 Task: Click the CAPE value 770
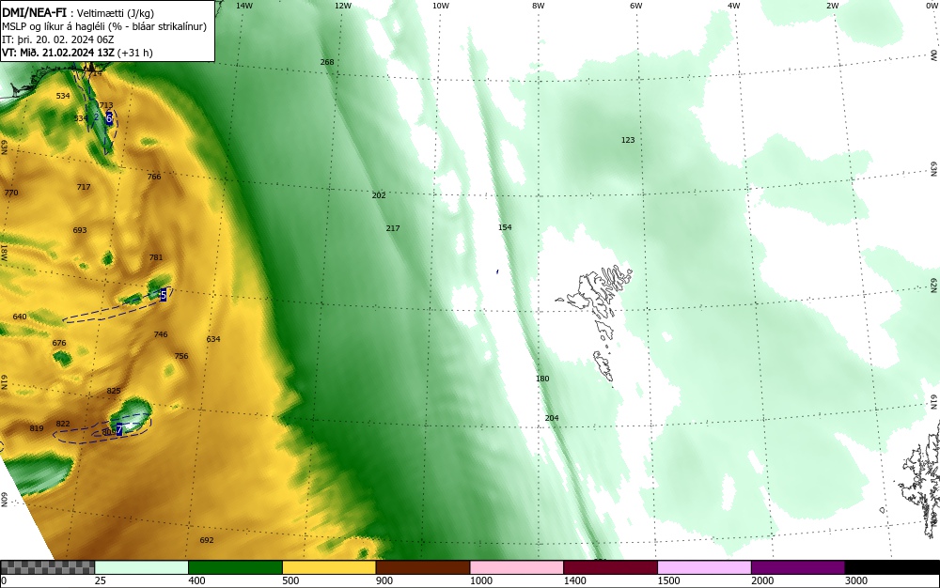(10, 193)
